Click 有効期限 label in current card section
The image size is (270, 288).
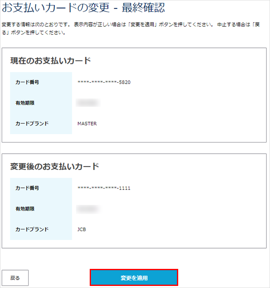click(25, 103)
